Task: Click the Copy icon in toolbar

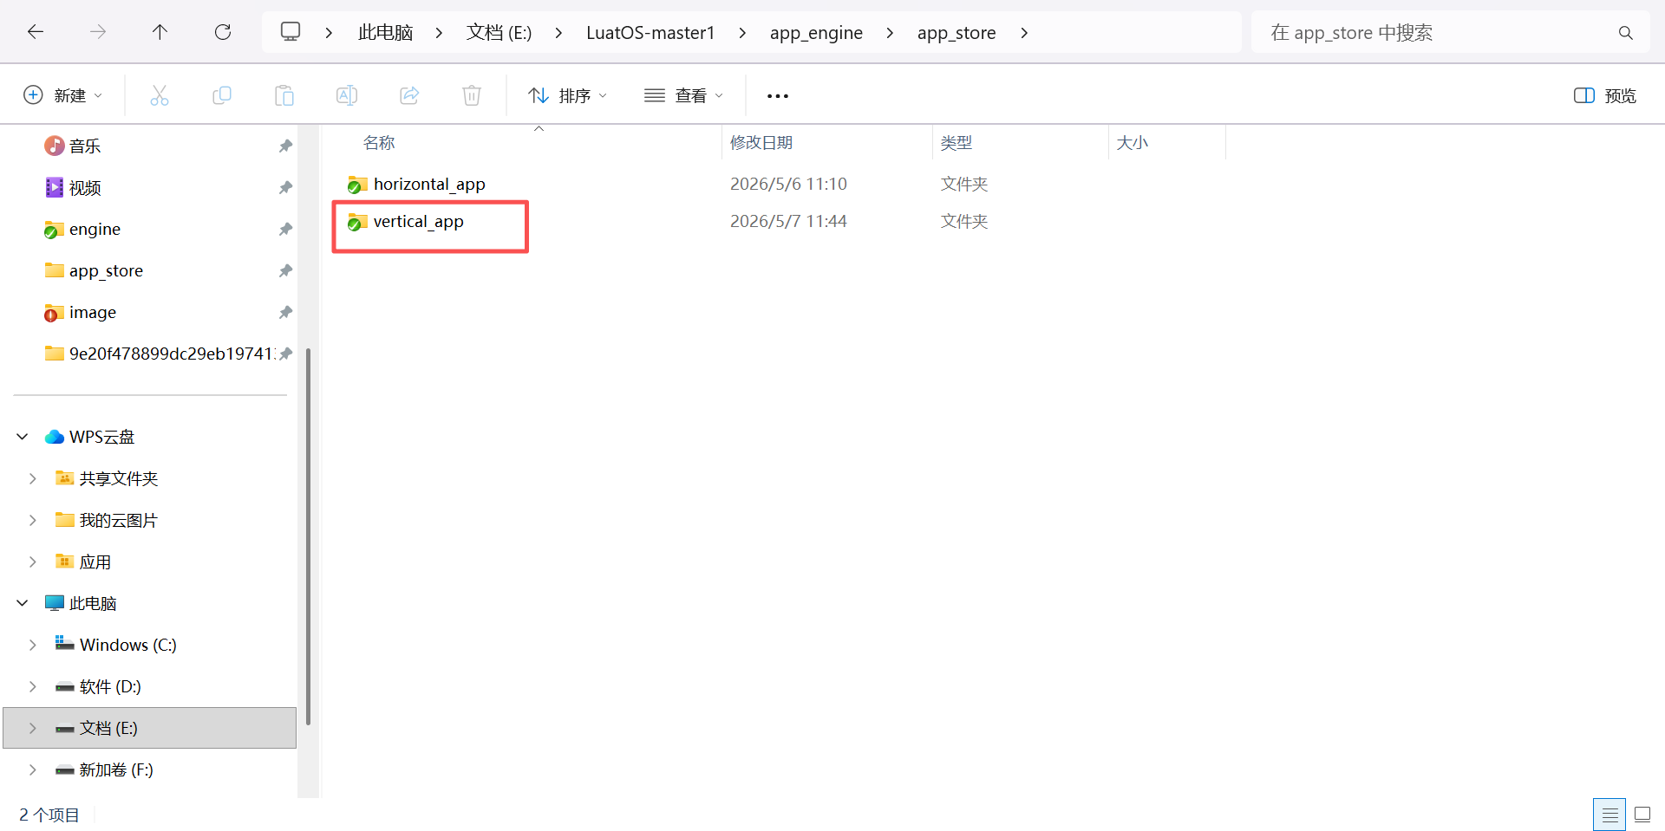Action: [x=222, y=95]
